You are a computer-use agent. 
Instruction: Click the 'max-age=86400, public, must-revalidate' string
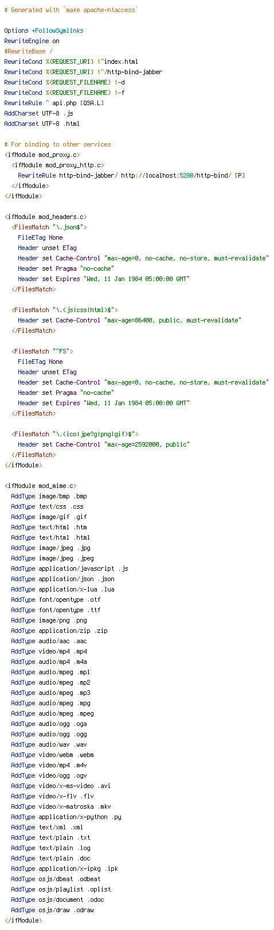(x=173, y=320)
